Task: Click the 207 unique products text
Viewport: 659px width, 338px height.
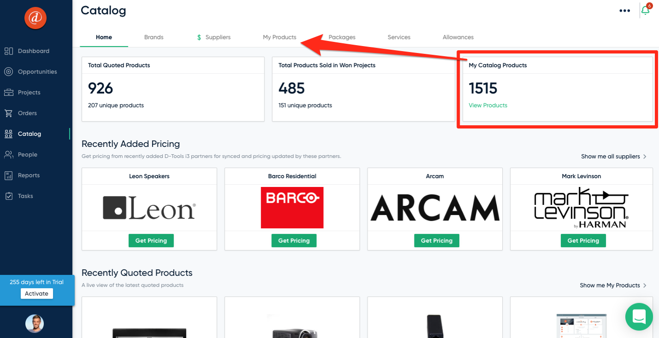Action: coord(116,105)
